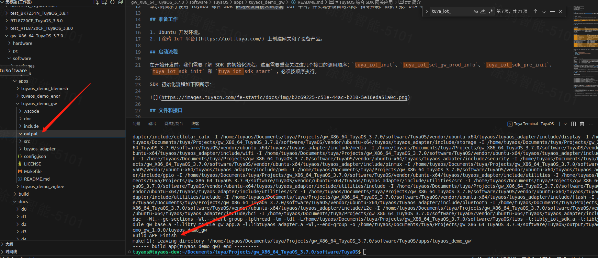Viewport: 598px width, 258px height.
Task: Switch to the 终端 panel tab
Action: [x=195, y=124]
